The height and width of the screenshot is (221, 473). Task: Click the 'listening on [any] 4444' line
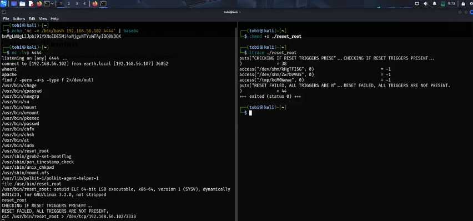34,58
